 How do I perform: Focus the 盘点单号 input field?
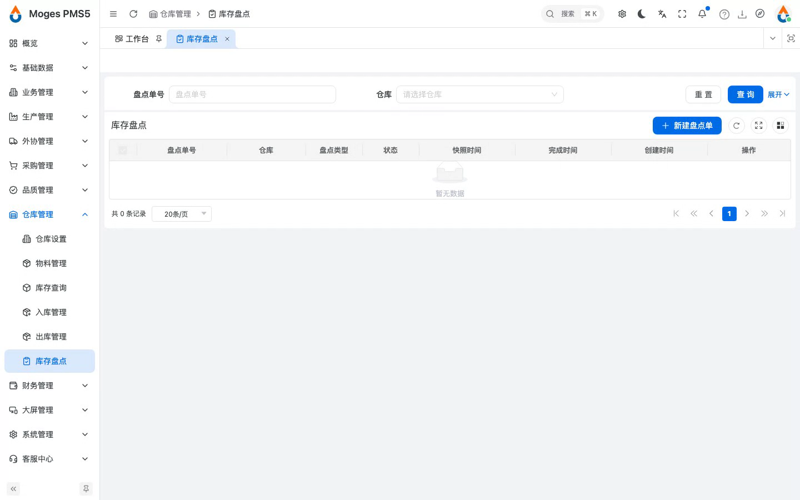coord(252,94)
